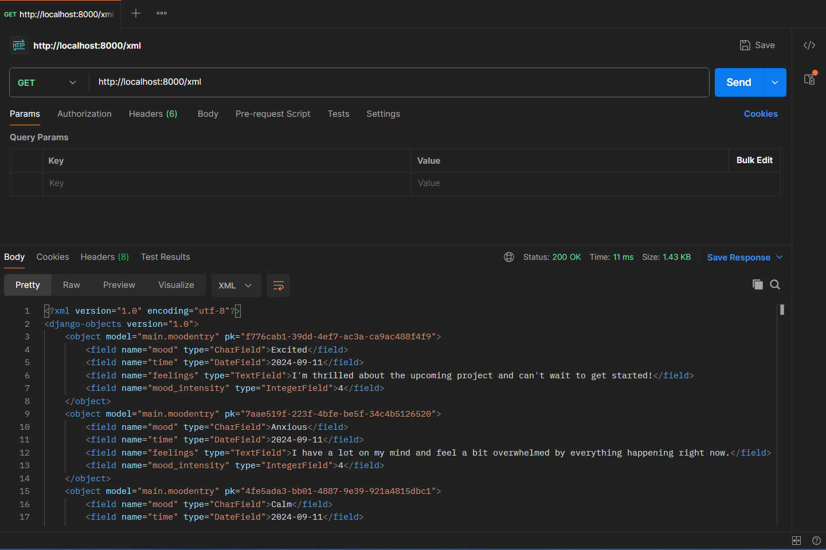
Task: Expand the Send button options arrow
Action: point(775,82)
